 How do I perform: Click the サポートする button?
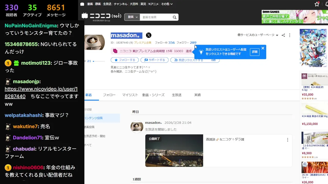(155, 60)
